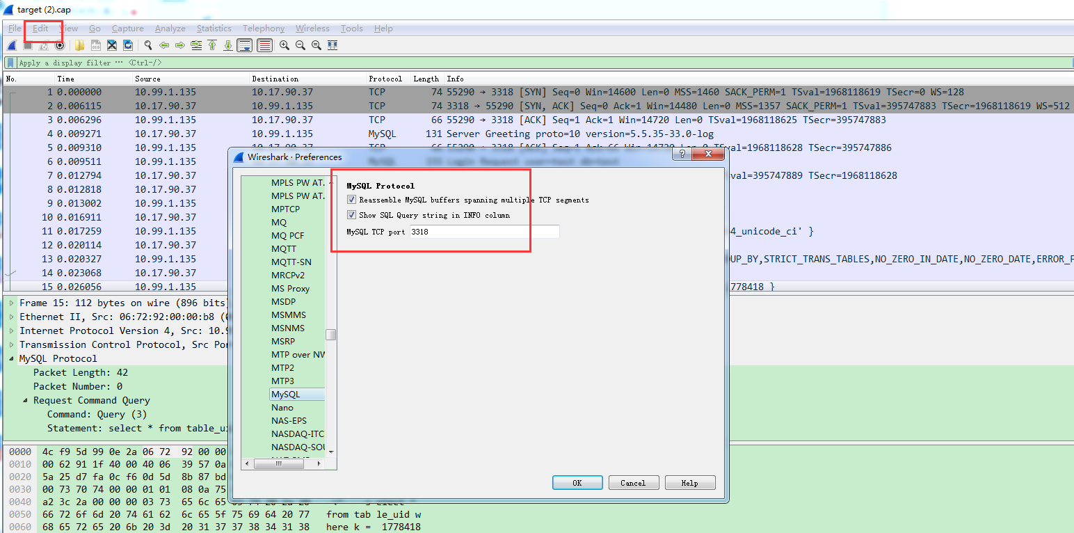Sort by the Source column header
The height and width of the screenshot is (533, 1074).
pyautogui.click(x=191, y=79)
